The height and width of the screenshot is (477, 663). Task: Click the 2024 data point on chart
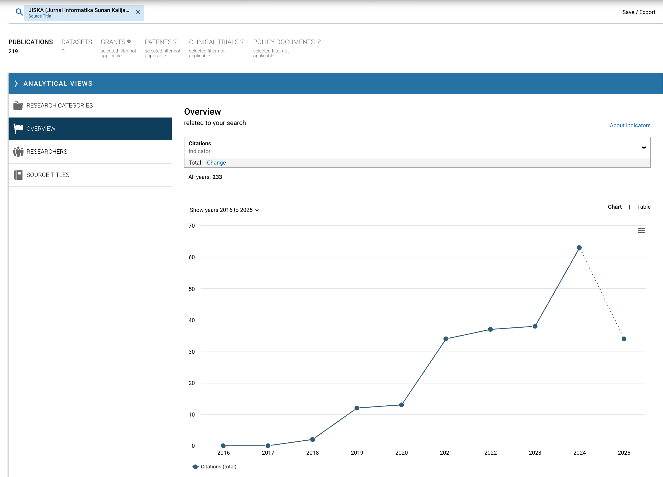point(579,248)
